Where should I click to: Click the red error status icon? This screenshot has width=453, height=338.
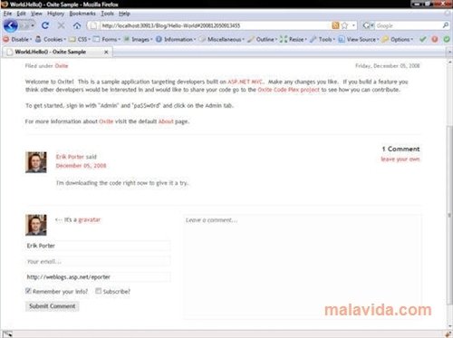435,39
